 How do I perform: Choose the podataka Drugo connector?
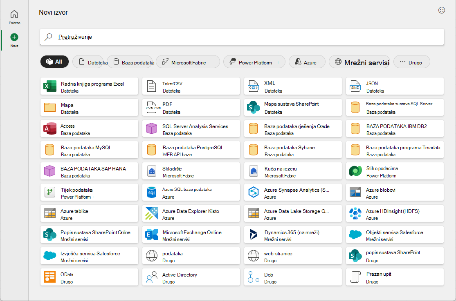(x=191, y=256)
